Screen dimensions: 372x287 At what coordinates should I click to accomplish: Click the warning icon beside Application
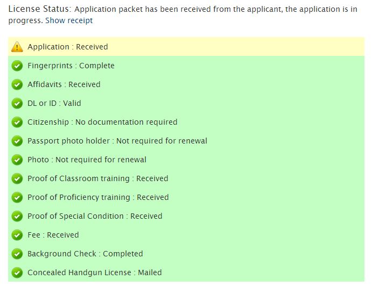click(17, 47)
